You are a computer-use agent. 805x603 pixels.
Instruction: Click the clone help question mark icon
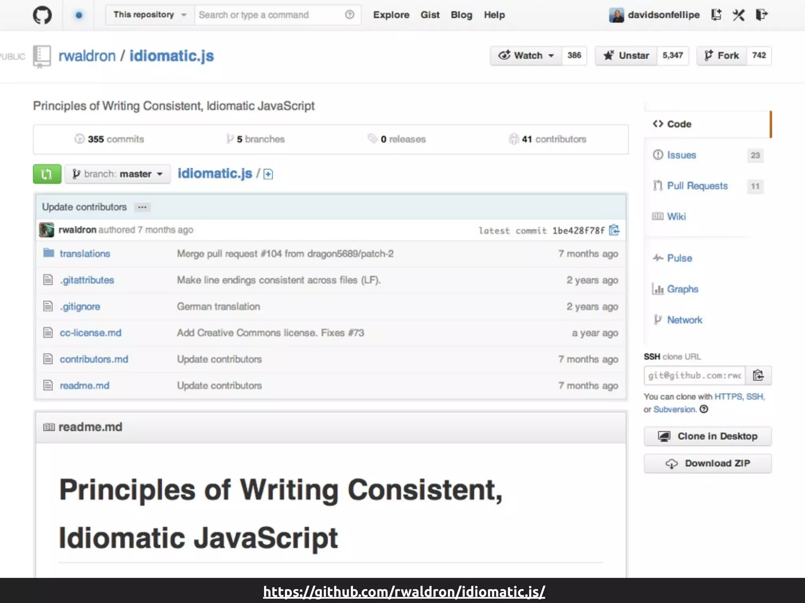704,409
